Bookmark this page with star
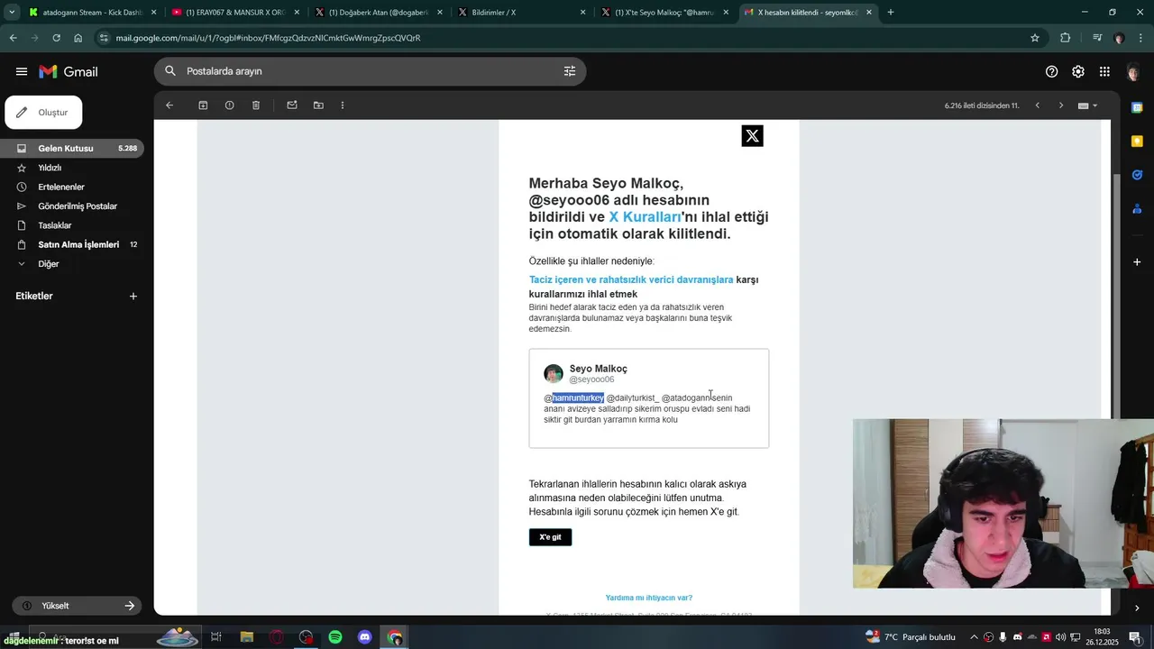The height and width of the screenshot is (649, 1154). 1035,38
